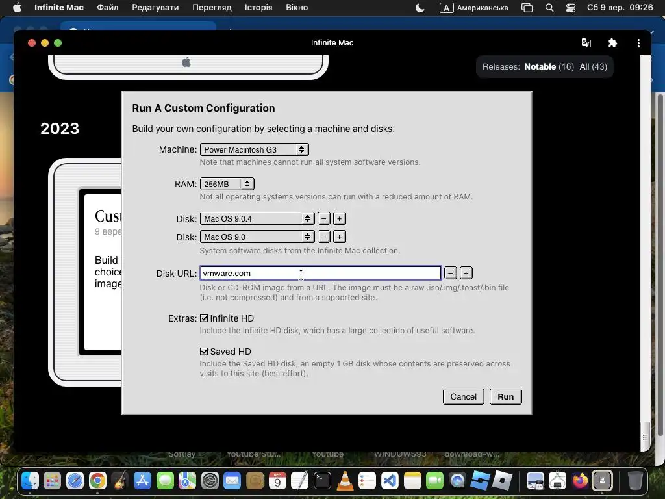Open the Файл menu
665x499 pixels.
tap(107, 8)
